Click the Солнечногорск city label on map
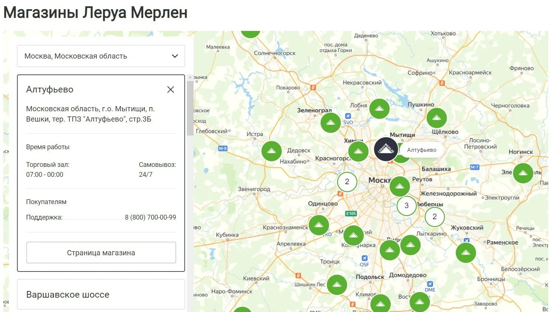 pyautogui.click(x=274, y=53)
